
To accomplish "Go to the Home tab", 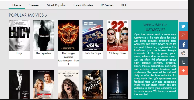I will 17,5.
